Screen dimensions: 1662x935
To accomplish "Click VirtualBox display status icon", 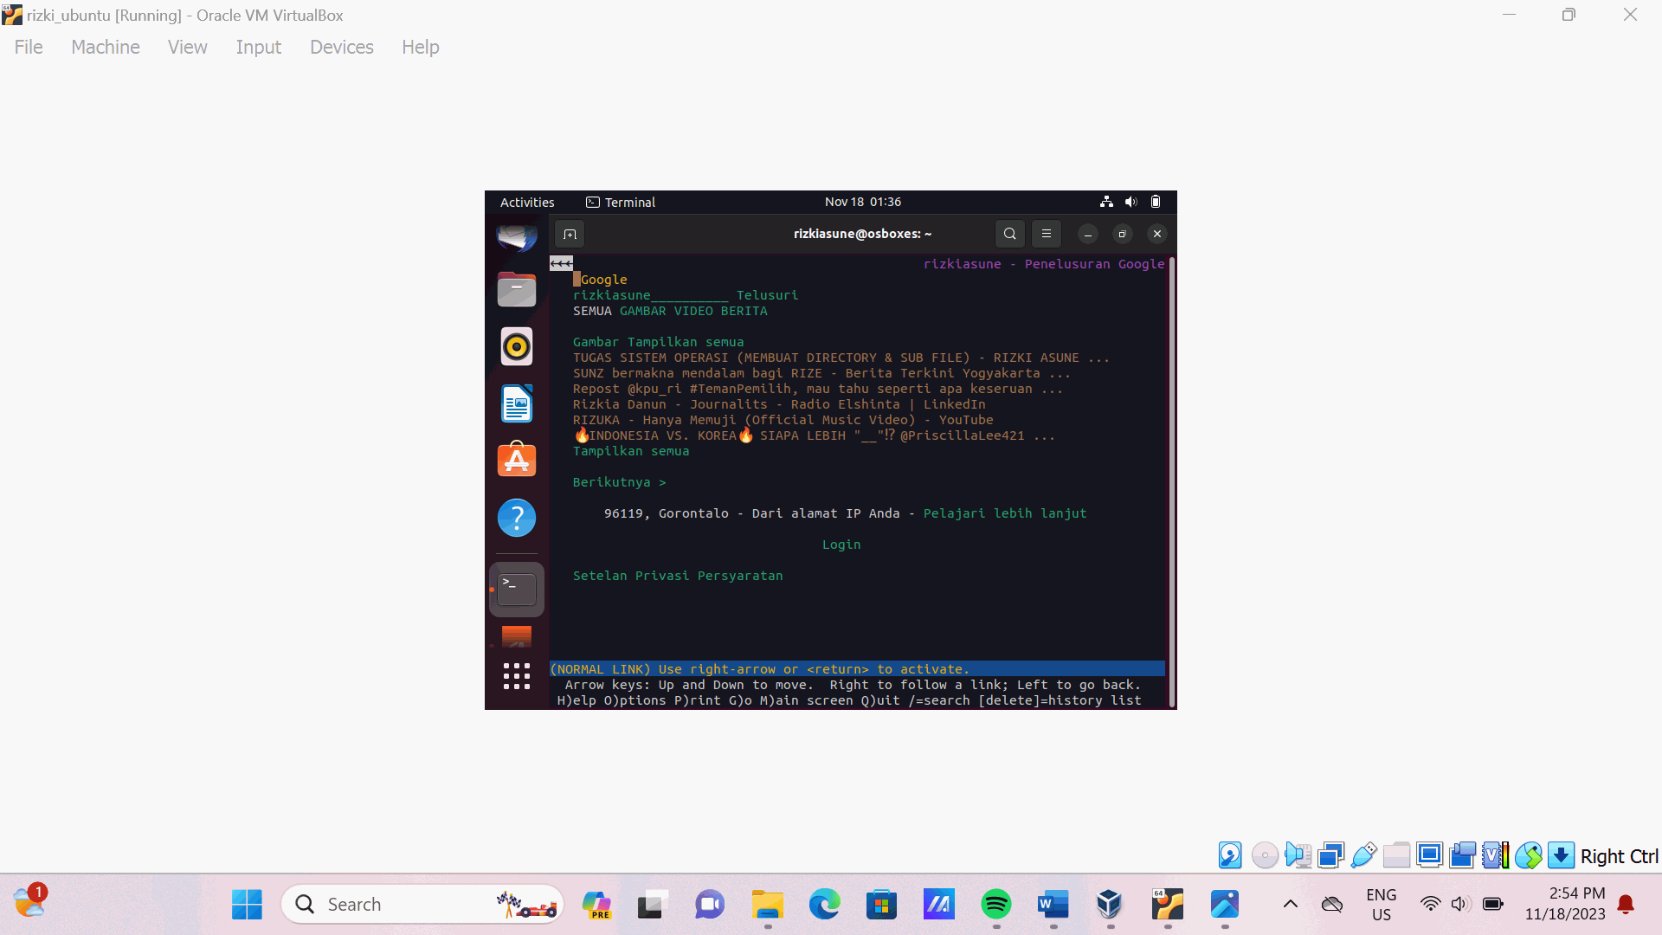I will point(1430,855).
